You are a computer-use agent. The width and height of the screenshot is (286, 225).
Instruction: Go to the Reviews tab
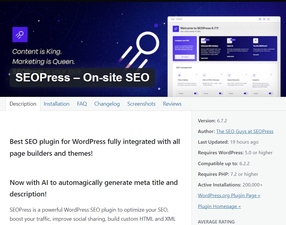click(172, 104)
